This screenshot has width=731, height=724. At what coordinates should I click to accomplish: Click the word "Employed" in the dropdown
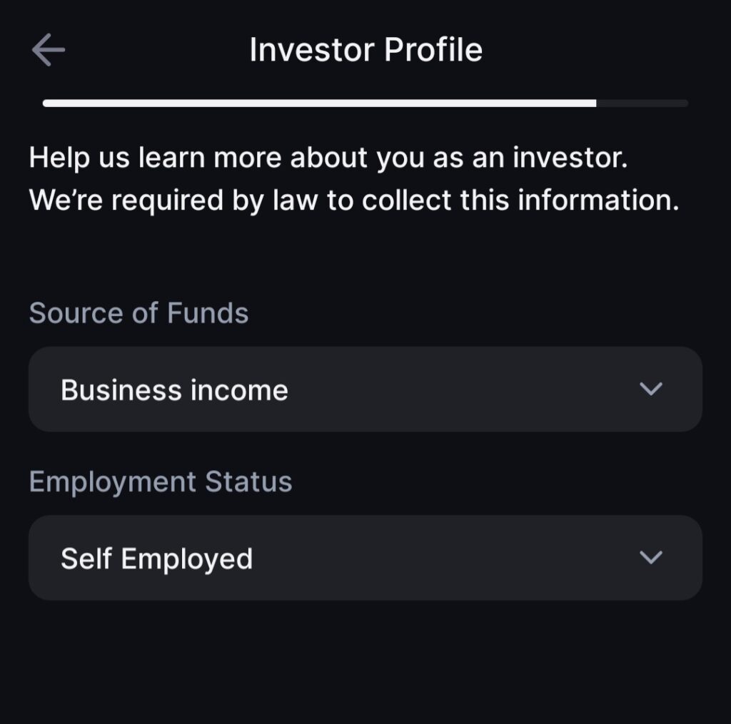(x=187, y=559)
